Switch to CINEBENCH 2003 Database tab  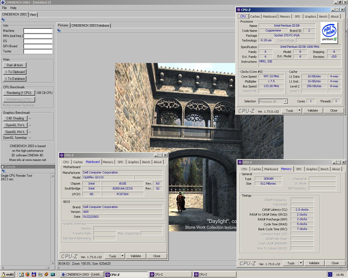click(x=90, y=26)
